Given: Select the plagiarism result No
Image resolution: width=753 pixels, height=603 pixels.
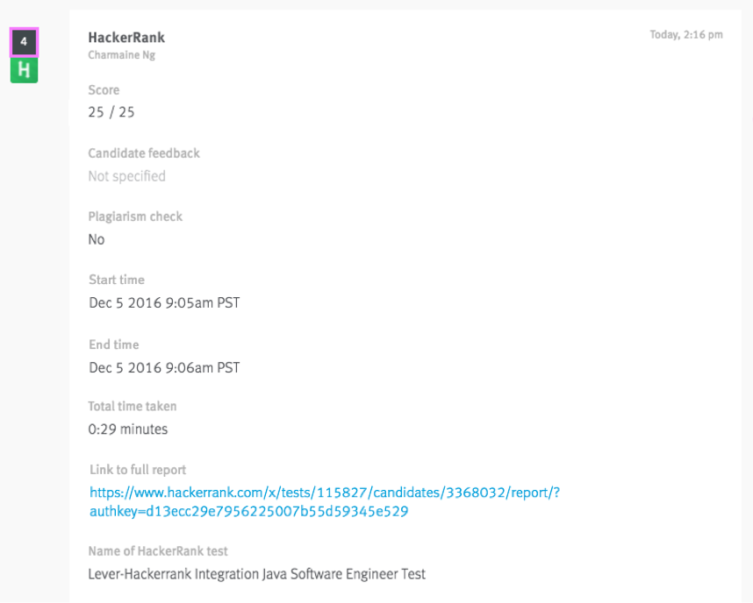Looking at the screenshot, I should click(97, 239).
